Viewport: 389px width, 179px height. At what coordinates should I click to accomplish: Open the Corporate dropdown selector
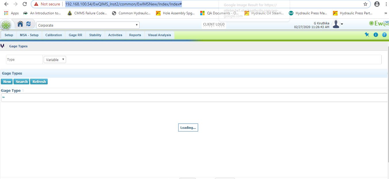point(88,25)
